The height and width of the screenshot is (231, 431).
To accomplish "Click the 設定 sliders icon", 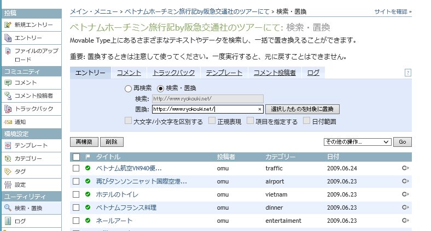I will (8, 185).
